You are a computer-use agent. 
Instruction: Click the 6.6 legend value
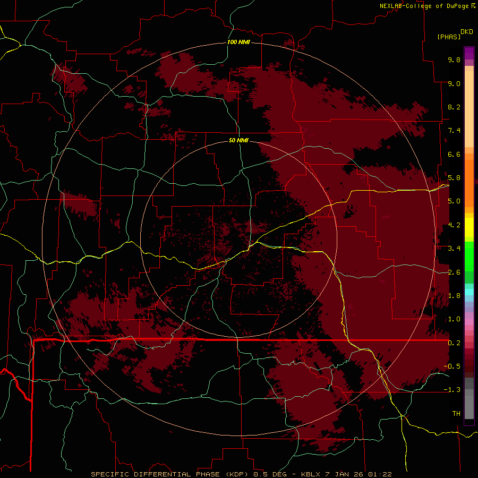tap(454, 154)
